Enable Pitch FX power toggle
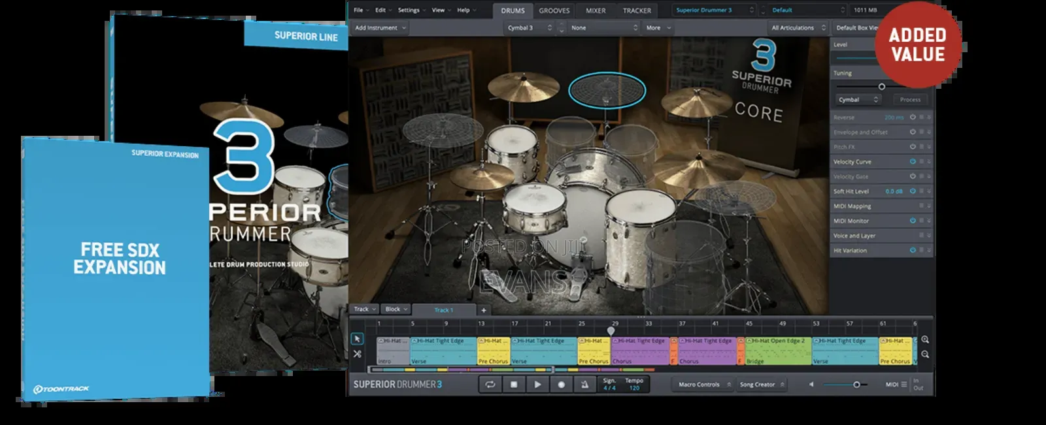 [913, 147]
